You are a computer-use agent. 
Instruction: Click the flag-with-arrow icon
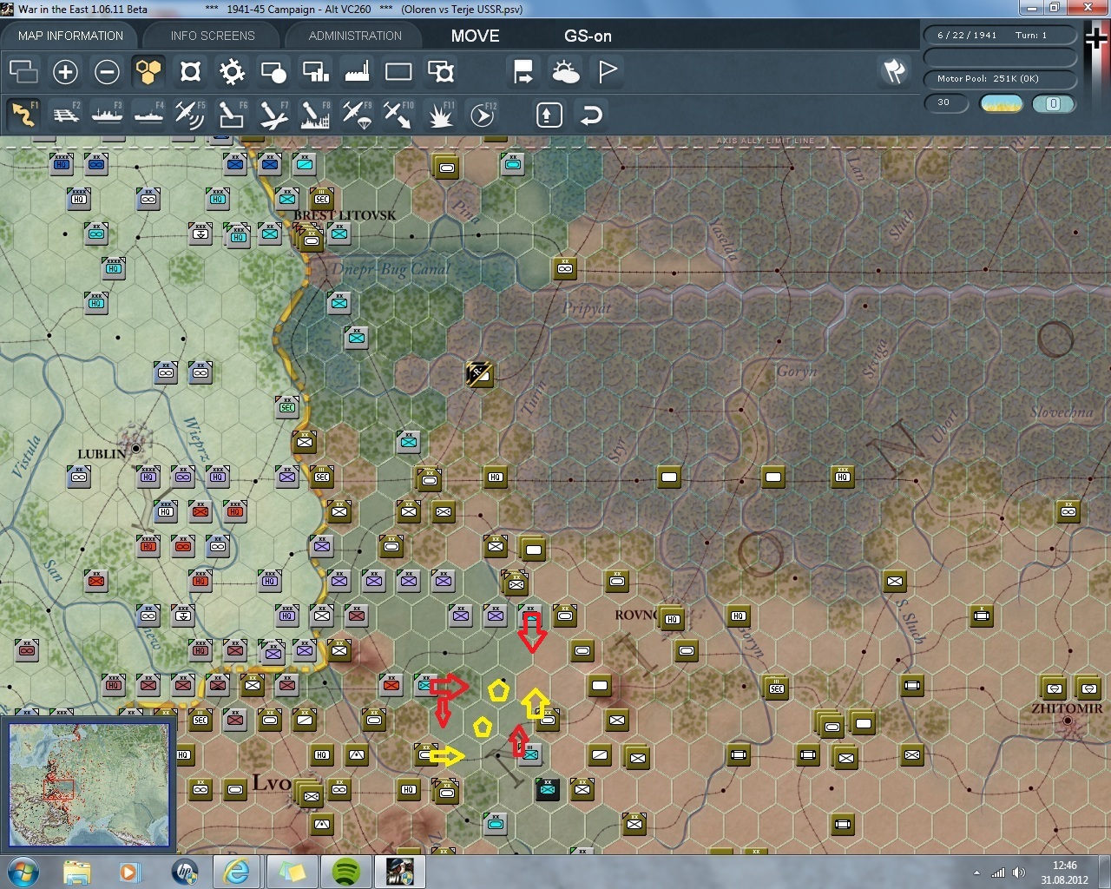tap(523, 71)
